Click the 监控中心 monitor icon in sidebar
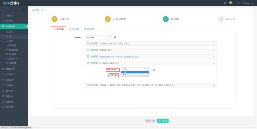This screenshot has width=257, height=129. (4, 21)
